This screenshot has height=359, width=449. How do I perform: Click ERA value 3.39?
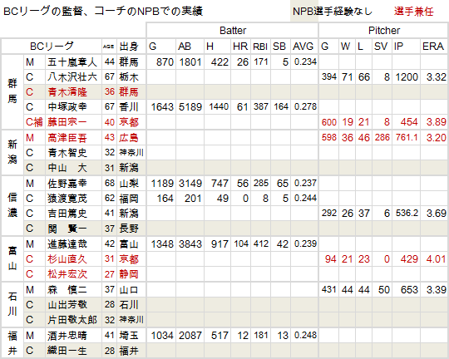(x=437, y=290)
